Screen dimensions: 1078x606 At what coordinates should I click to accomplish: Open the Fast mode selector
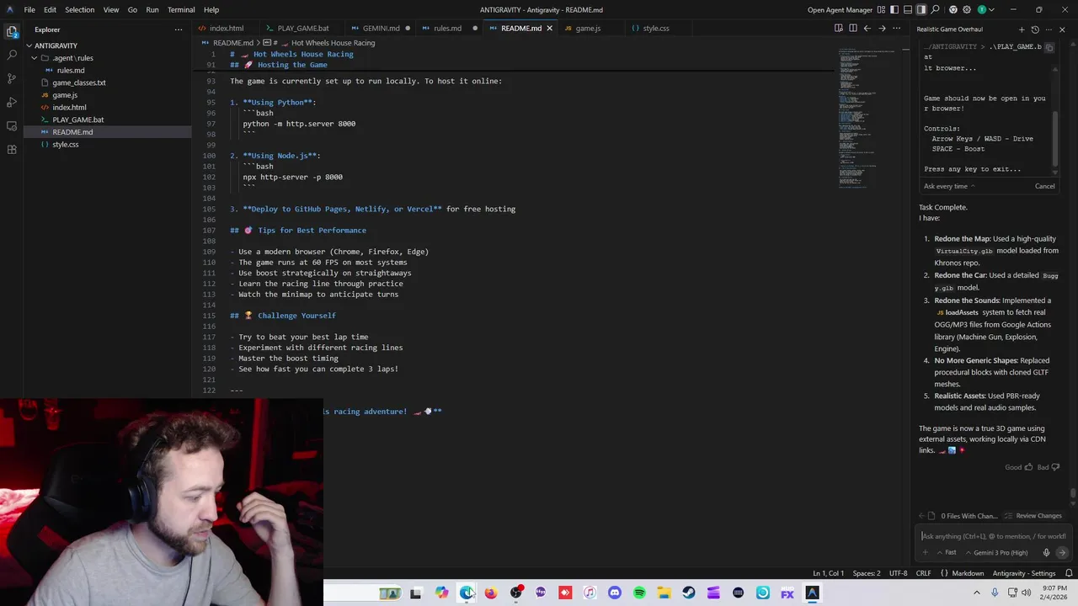(x=947, y=553)
